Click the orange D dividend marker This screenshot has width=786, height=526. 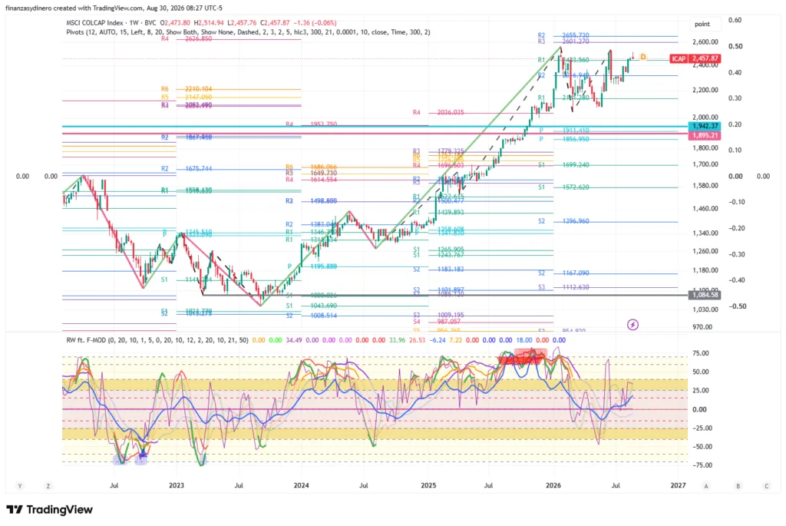point(643,57)
